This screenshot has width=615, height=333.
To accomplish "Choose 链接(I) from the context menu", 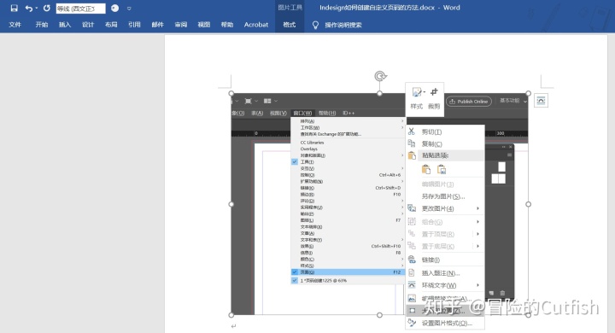I will [445, 260].
